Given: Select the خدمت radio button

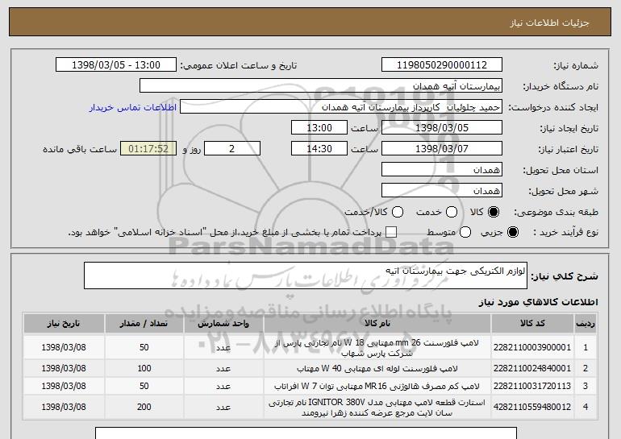Looking at the screenshot, I should click(x=452, y=212).
